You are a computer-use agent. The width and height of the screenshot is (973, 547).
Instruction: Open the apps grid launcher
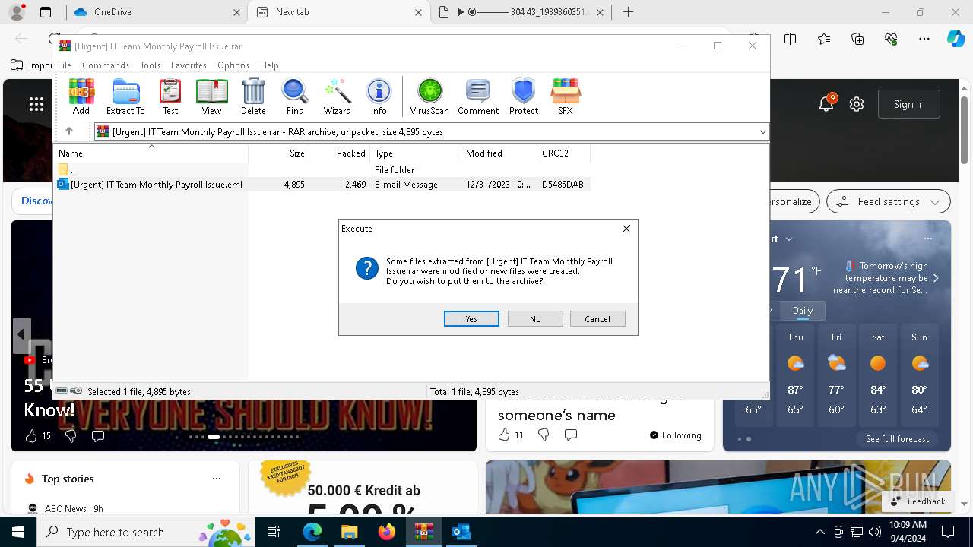coord(36,104)
